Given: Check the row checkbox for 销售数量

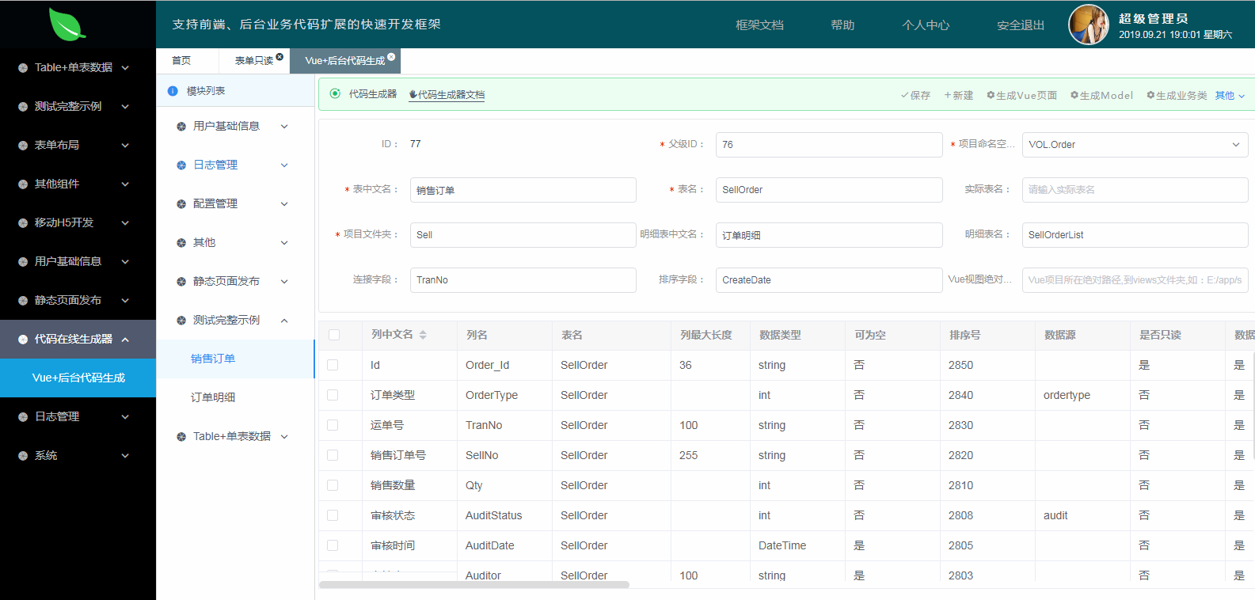Looking at the screenshot, I should click(x=333, y=485).
